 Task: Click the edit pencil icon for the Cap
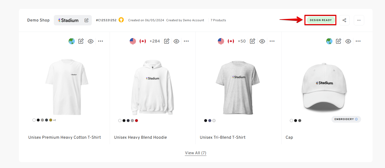[x=338, y=41]
